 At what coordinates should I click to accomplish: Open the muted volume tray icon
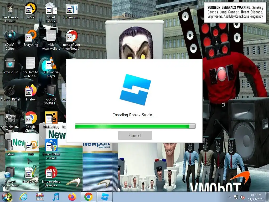pyautogui.click(x=242, y=197)
